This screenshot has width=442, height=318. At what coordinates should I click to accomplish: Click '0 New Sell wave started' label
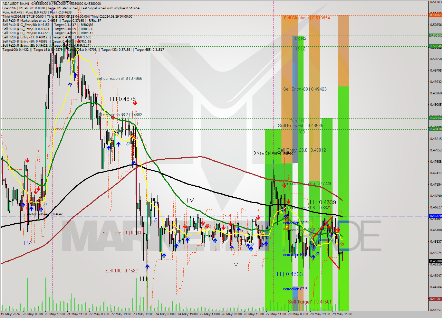coord(273,153)
